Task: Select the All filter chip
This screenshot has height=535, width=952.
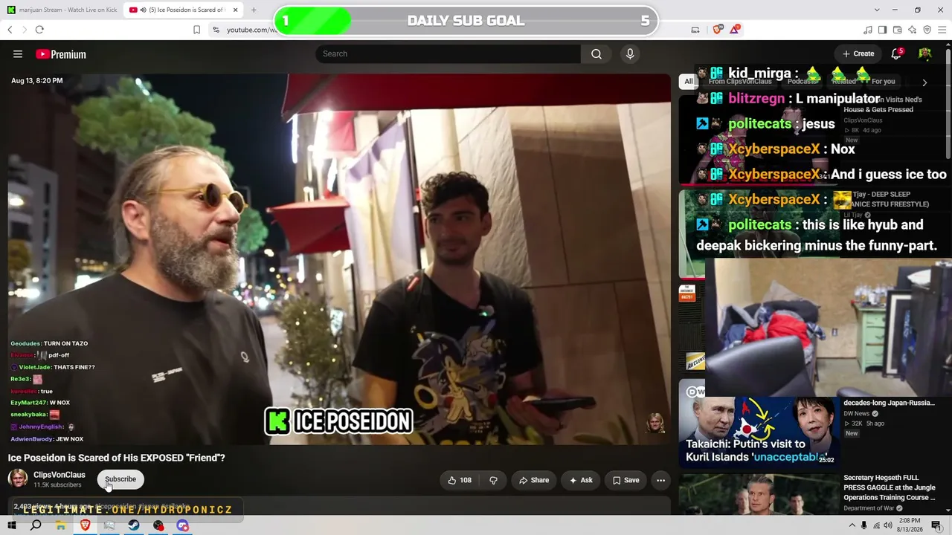Action: coord(689,82)
